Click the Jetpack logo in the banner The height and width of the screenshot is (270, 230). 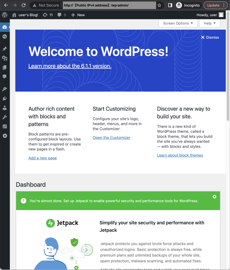pyautogui.click(x=62, y=223)
